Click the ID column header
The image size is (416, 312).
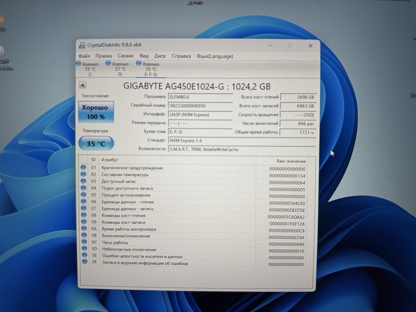tap(93, 160)
